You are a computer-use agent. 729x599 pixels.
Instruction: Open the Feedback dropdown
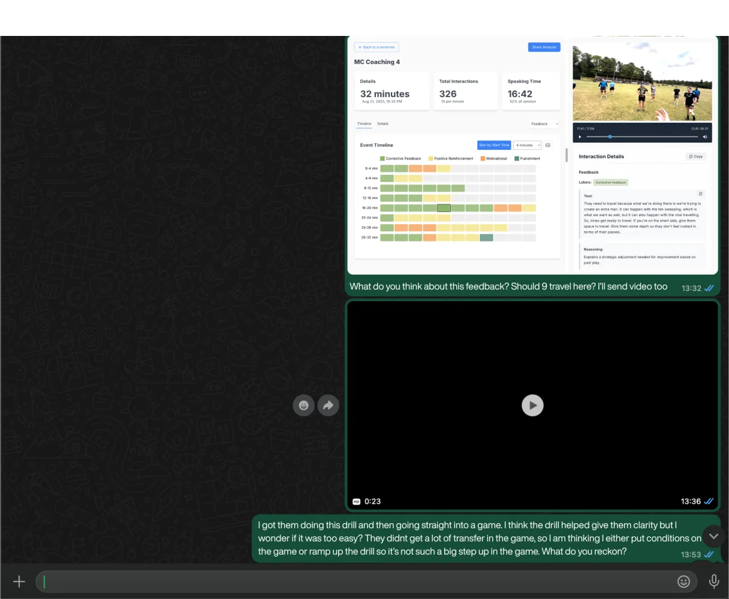(544, 124)
